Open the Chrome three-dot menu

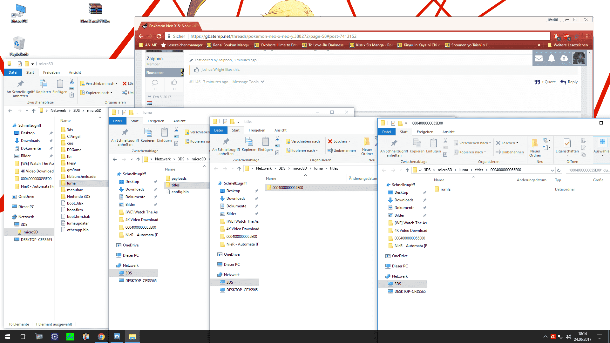587,37
